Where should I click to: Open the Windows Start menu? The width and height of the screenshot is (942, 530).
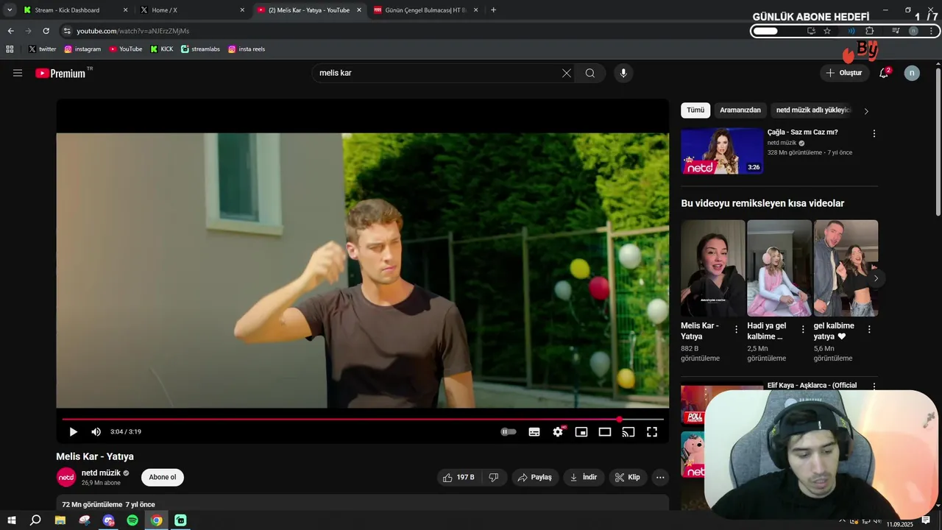point(11,520)
